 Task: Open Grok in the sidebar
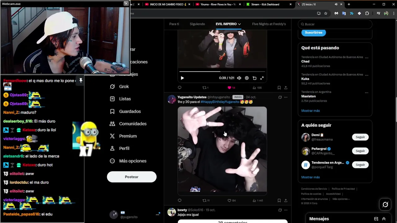pyautogui.click(x=119, y=86)
